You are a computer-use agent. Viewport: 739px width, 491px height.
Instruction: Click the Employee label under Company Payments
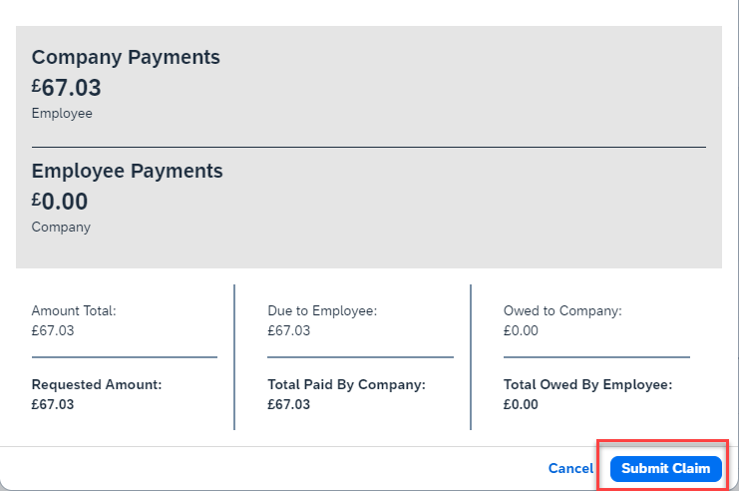(62, 113)
